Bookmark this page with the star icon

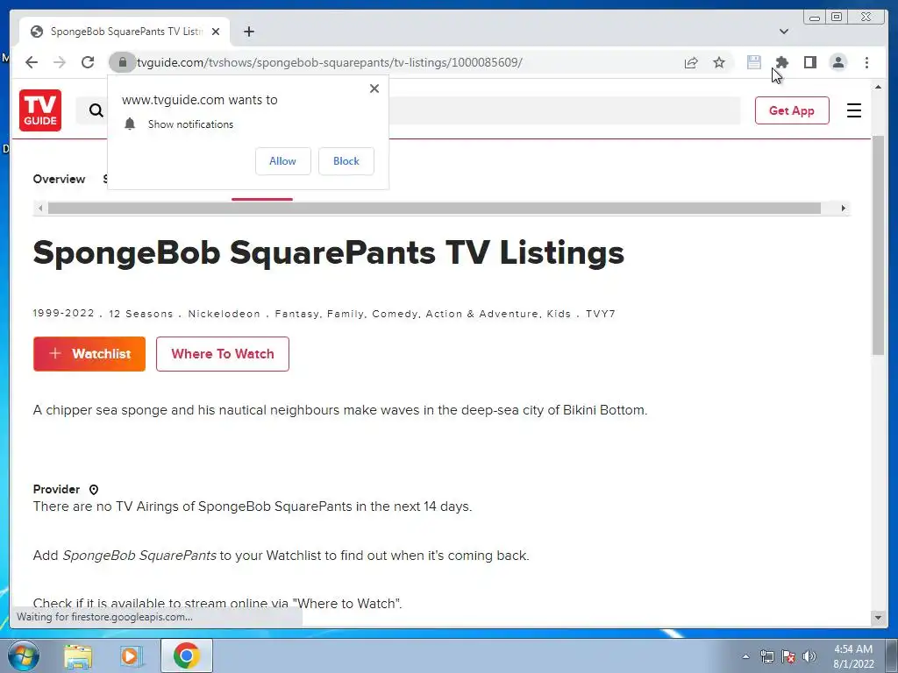pyautogui.click(x=719, y=62)
